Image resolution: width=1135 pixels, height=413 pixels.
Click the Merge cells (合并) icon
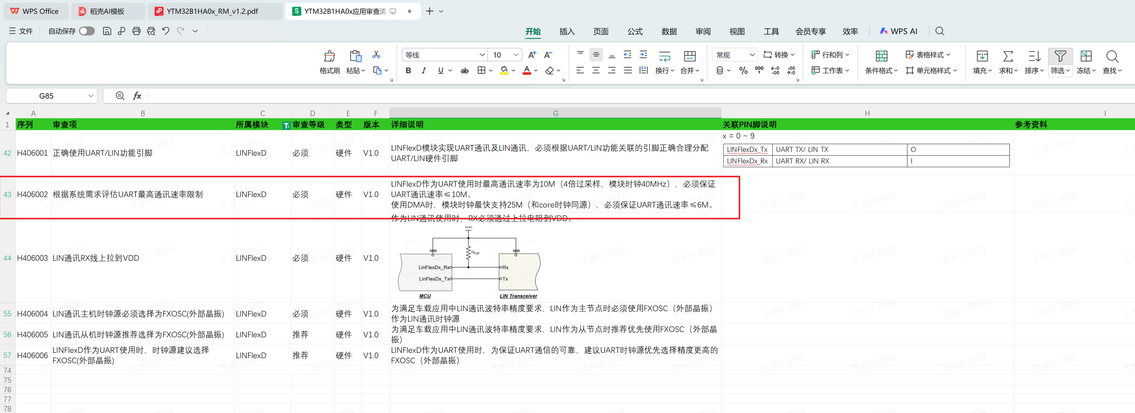click(x=690, y=56)
